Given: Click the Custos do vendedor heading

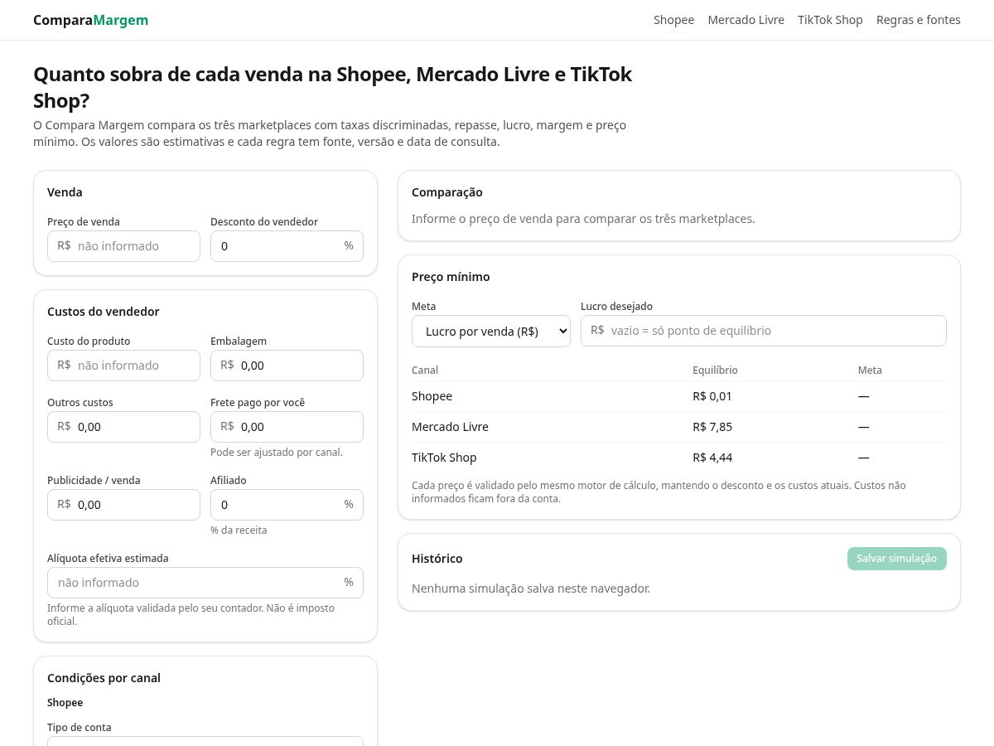Looking at the screenshot, I should pyautogui.click(x=104, y=312).
